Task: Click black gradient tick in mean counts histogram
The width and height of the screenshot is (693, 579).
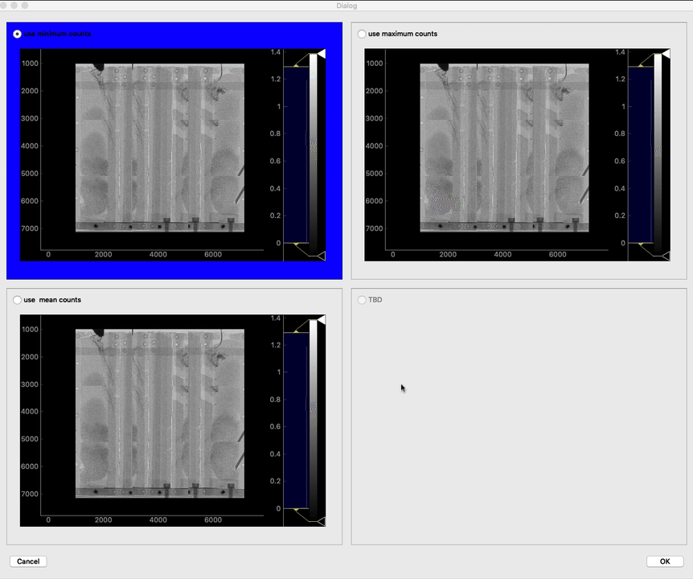Action: point(320,522)
